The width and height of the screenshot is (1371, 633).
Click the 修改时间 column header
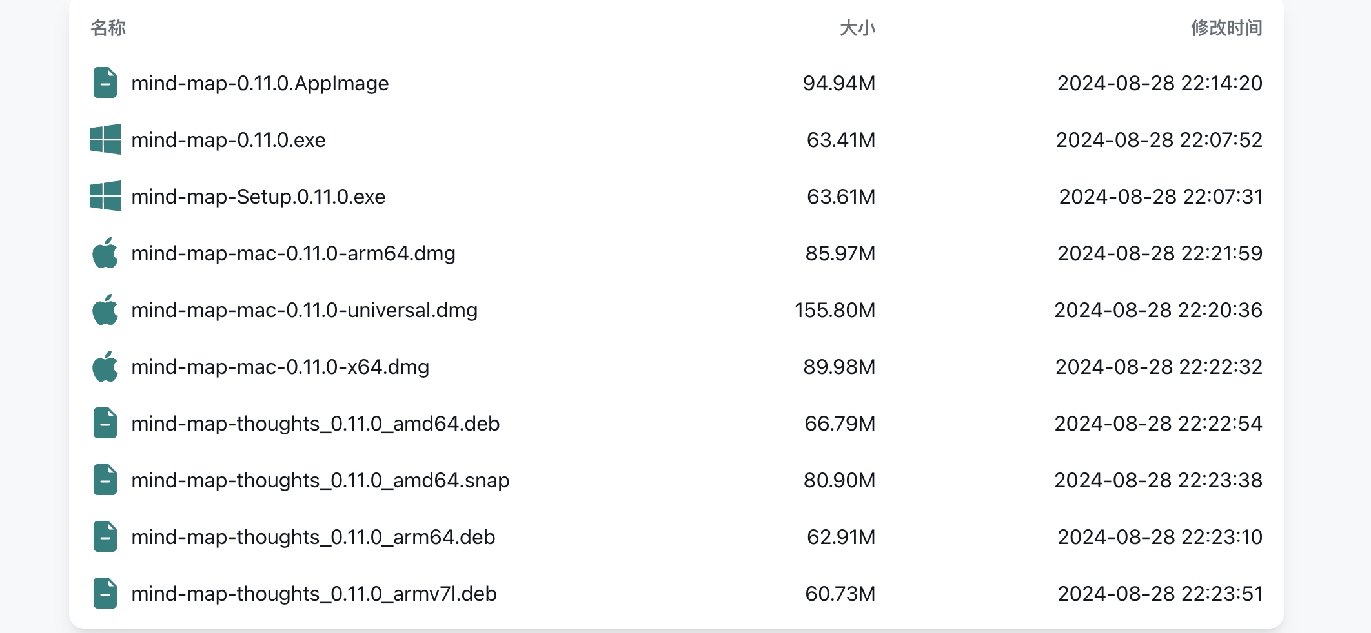pyautogui.click(x=1226, y=28)
